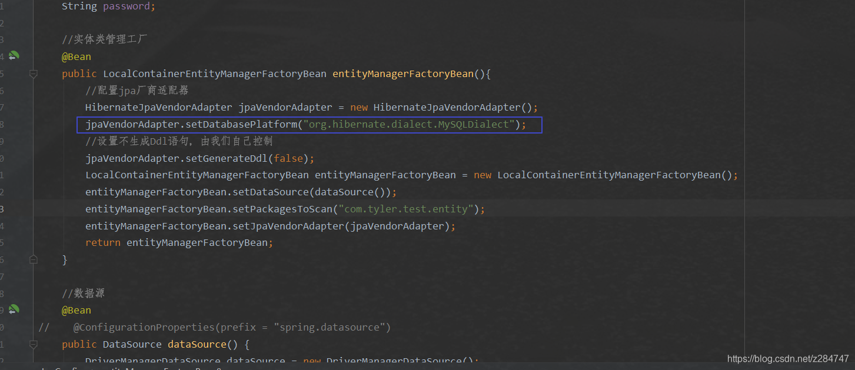Viewport: 855px width, 370px height.
Task: Click the setJpaVendorAdapter(jpaVendorAdapter) line
Action: click(x=271, y=226)
